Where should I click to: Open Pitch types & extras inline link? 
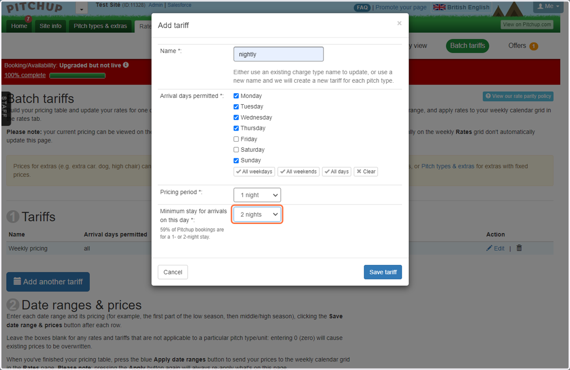[x=448, y=166]
